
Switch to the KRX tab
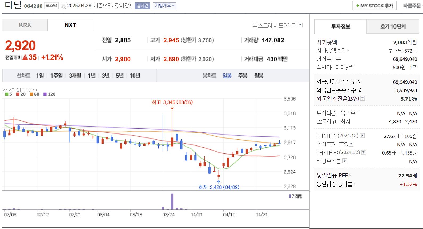[25, 25]
